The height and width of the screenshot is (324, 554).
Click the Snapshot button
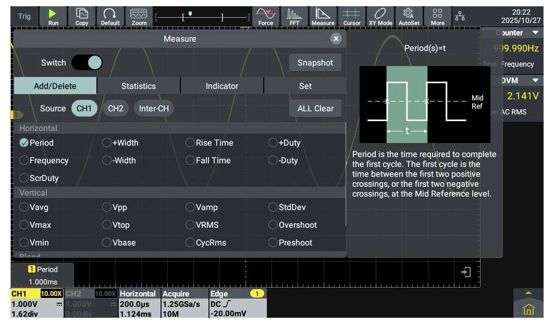click(315, 63)
